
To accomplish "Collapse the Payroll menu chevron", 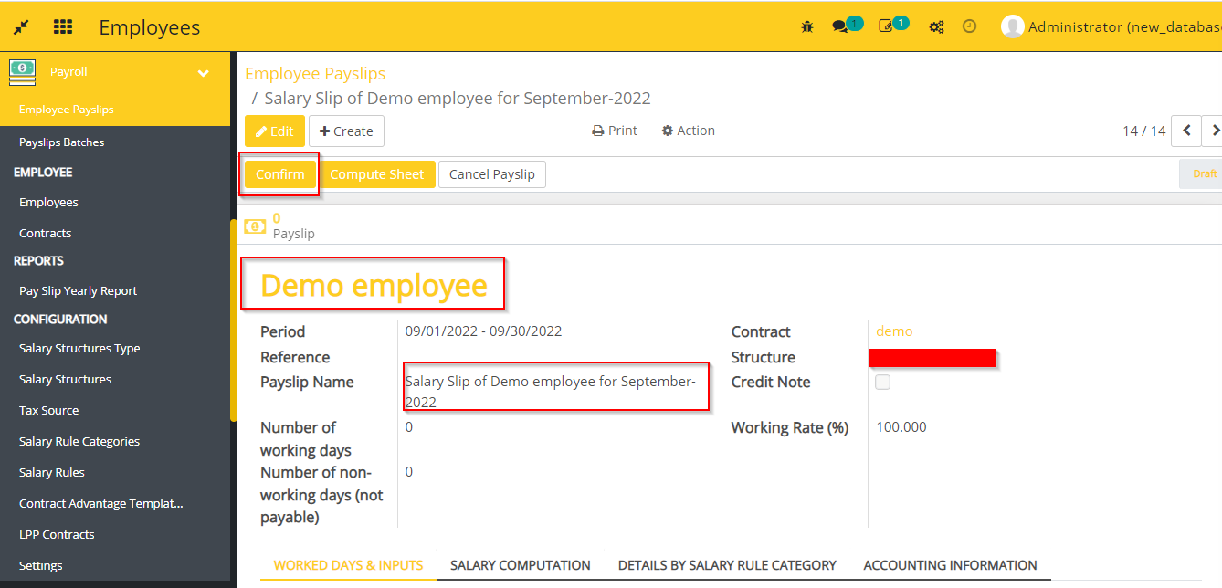I will pyautogui.click(x=203, y=71).
